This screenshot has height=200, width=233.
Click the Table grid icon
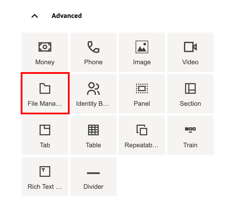(93, 130)
